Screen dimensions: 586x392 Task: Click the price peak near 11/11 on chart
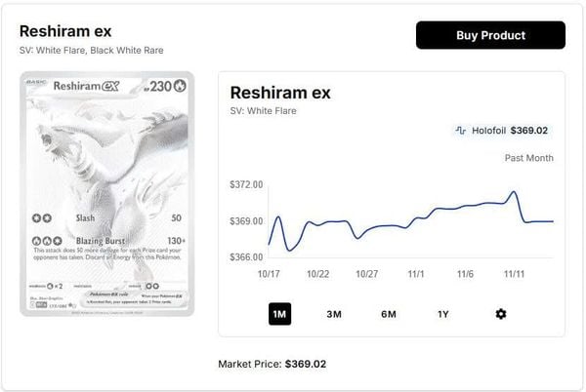[x=514, y=192]
